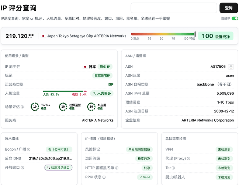The width and height of the screenshot is (239, 185).
Task: Open the info icon next to 场景评估
Action: tap(22, 107)
